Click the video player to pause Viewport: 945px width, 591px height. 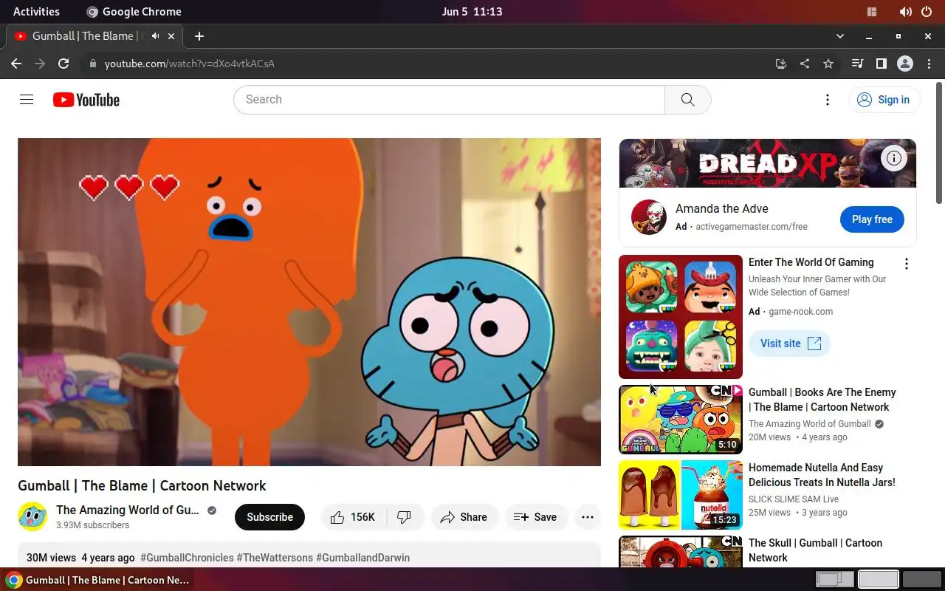click(x=309, y=302)
